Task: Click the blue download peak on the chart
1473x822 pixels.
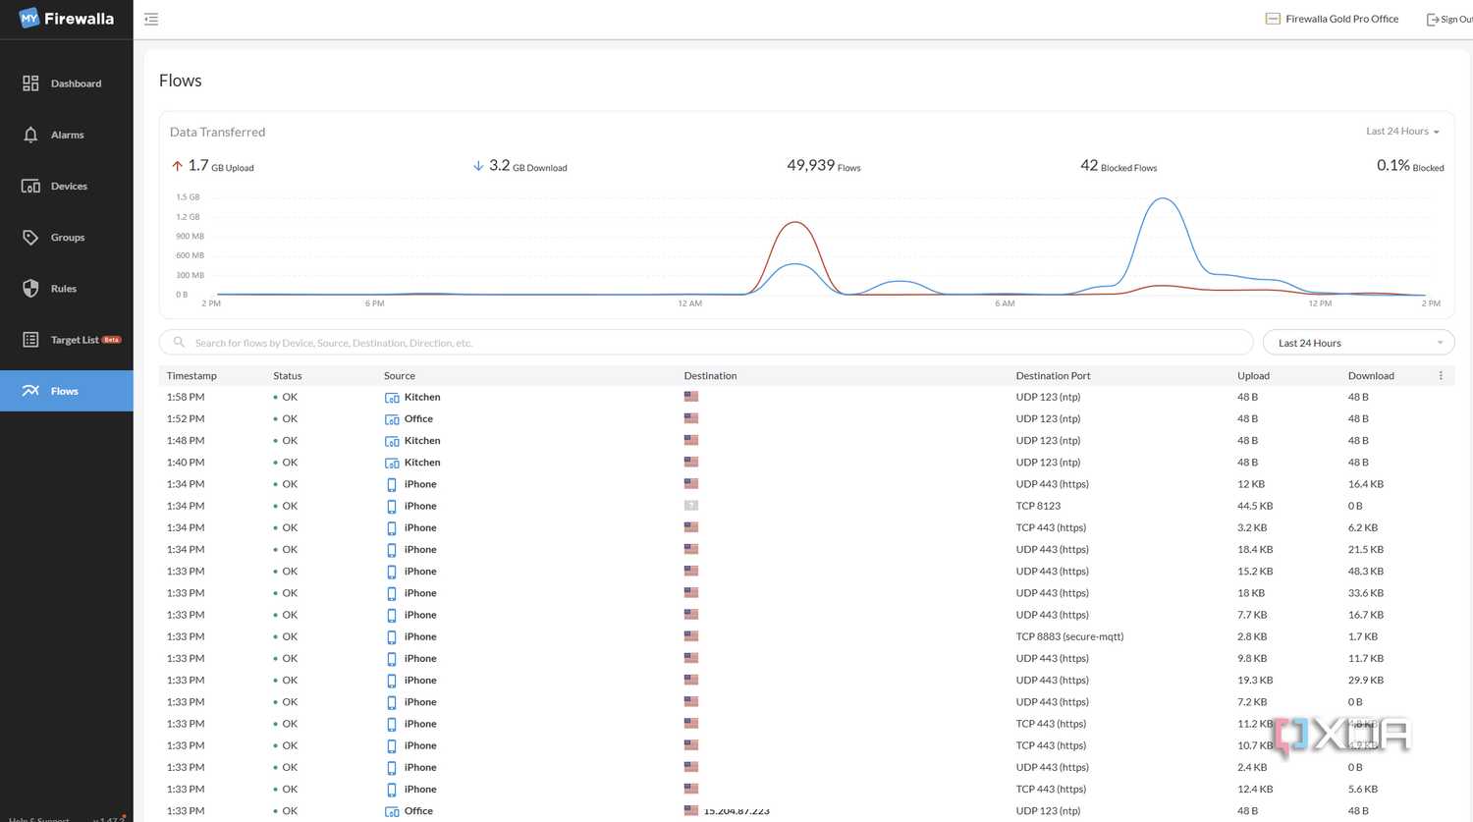Action: coord(1164,200)
